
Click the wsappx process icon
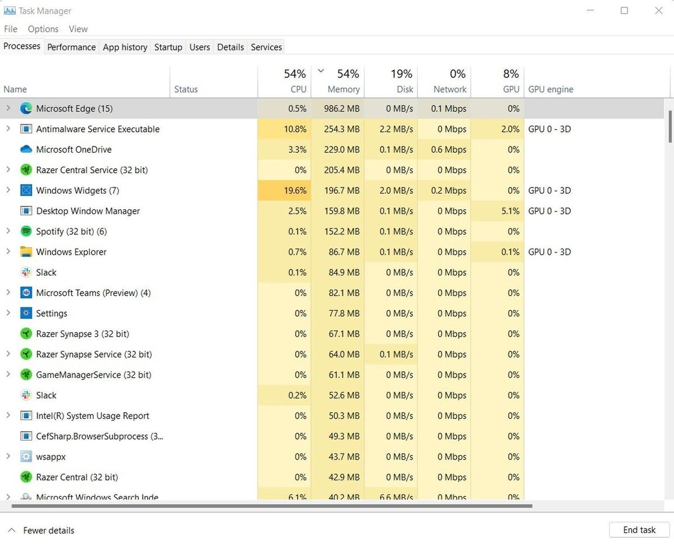(x=26, y=457)
